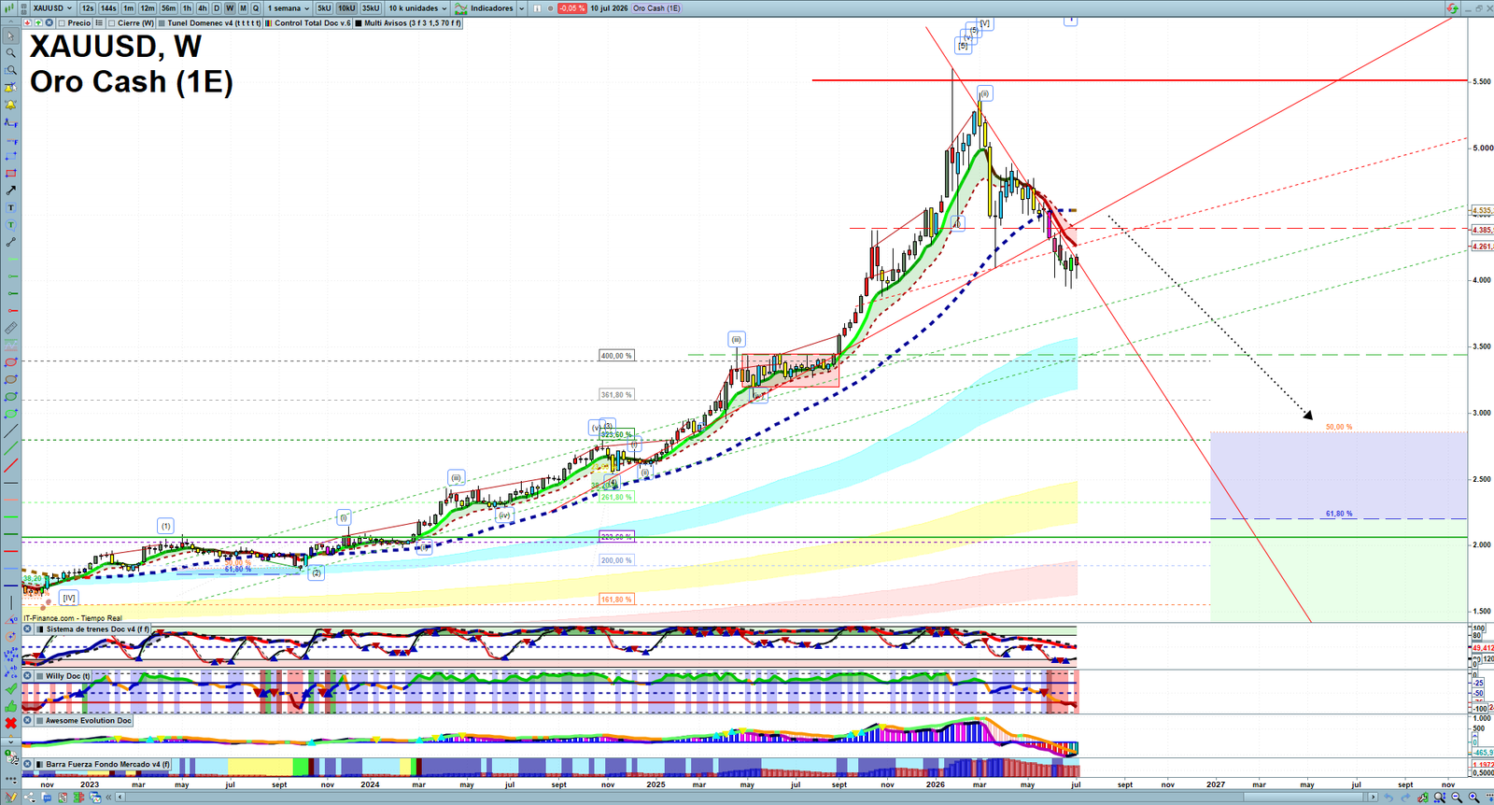Select the speech bubble text tool
The height and width of the screenshot is (805, 1494).
coord(10,225)
